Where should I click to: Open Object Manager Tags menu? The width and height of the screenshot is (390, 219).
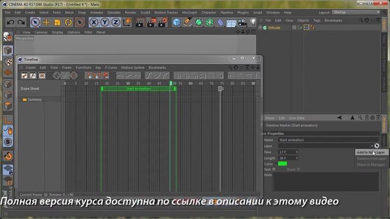(317, 20)
